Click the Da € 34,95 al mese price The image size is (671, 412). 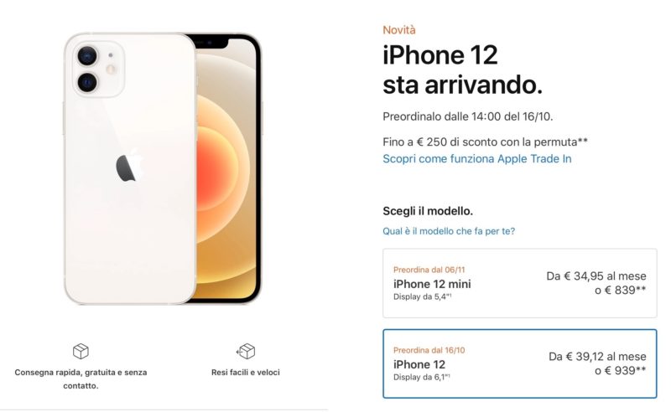point(596,276)
